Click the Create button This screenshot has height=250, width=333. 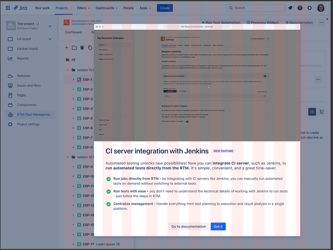click(x=165, y=8)
